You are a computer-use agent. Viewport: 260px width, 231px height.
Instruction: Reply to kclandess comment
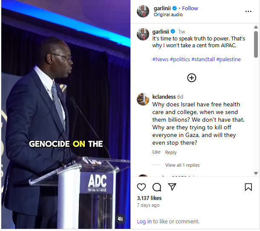(x=170, y=152)
